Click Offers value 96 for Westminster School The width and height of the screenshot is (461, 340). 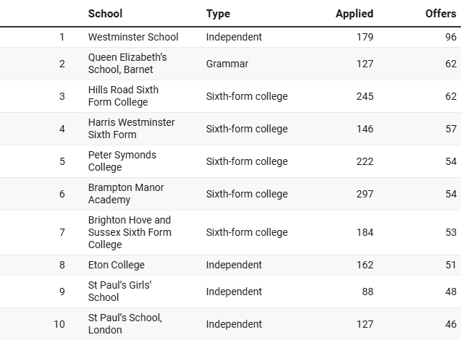pyautogui.click(x=451, y=37)
